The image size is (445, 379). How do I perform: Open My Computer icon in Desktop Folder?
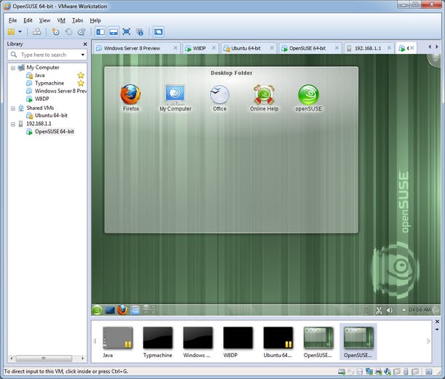pyautogui.click(x=175, y=97)
